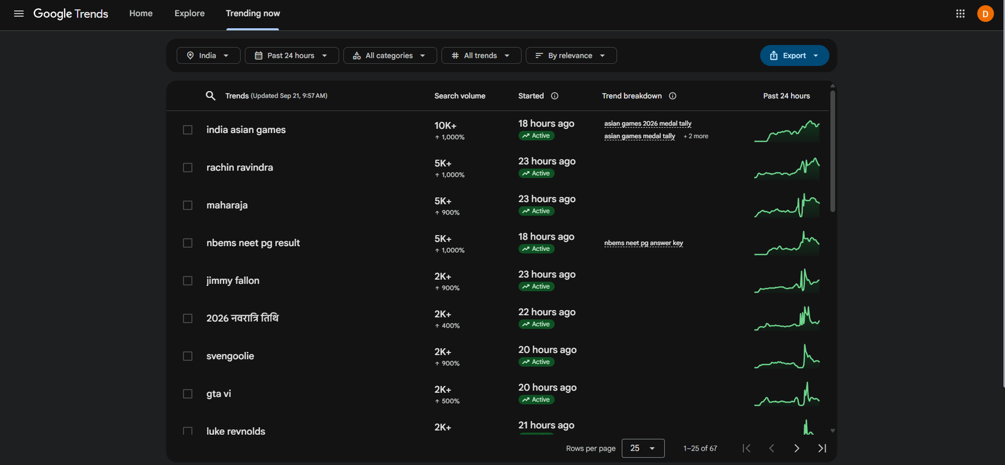Open the By relevance sort dropdown

pyautogui.click(x=571, y=56)
